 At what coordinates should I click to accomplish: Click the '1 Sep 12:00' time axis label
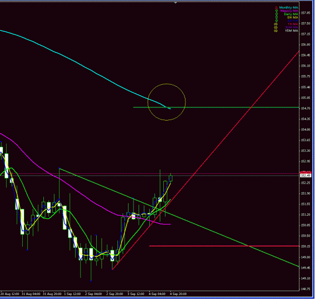tap(72, 294)
